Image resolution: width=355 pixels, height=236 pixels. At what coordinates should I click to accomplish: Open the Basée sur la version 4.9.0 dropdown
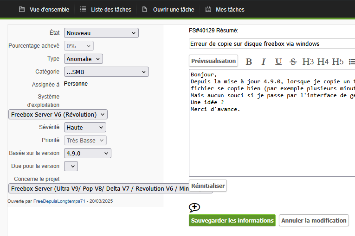[x=88, y=153]
